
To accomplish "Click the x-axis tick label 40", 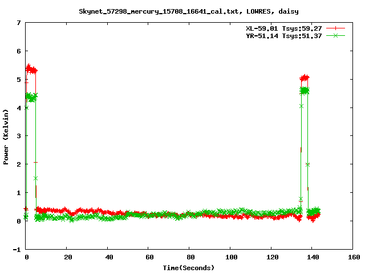I will [109, 257].
